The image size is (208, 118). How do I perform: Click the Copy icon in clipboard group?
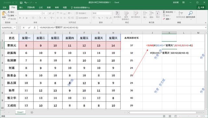point(9,16)
